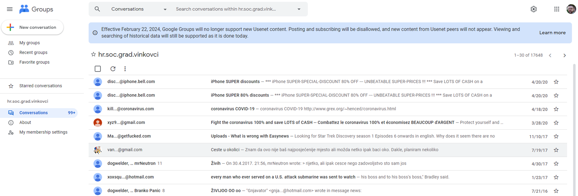The image size is (578, 196).
Task: Open the Google account profile picture
Action: 571,9
